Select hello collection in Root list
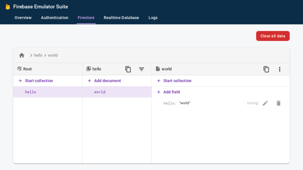The image size is (303, 170). coord(48,92)
